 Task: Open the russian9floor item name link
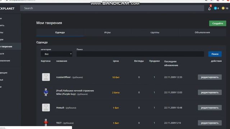pos(63,77)
